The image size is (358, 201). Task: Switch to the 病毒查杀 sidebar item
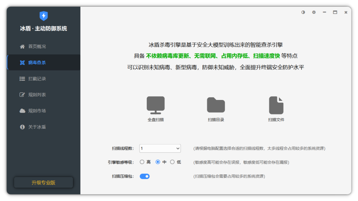37,63
